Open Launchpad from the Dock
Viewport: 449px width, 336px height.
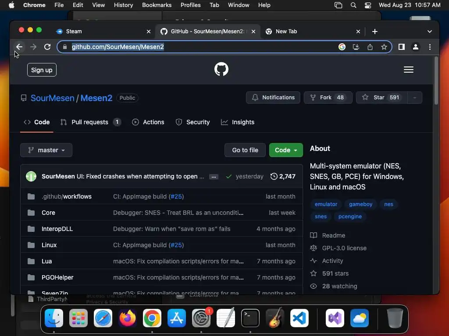click(x=78, y=318)
